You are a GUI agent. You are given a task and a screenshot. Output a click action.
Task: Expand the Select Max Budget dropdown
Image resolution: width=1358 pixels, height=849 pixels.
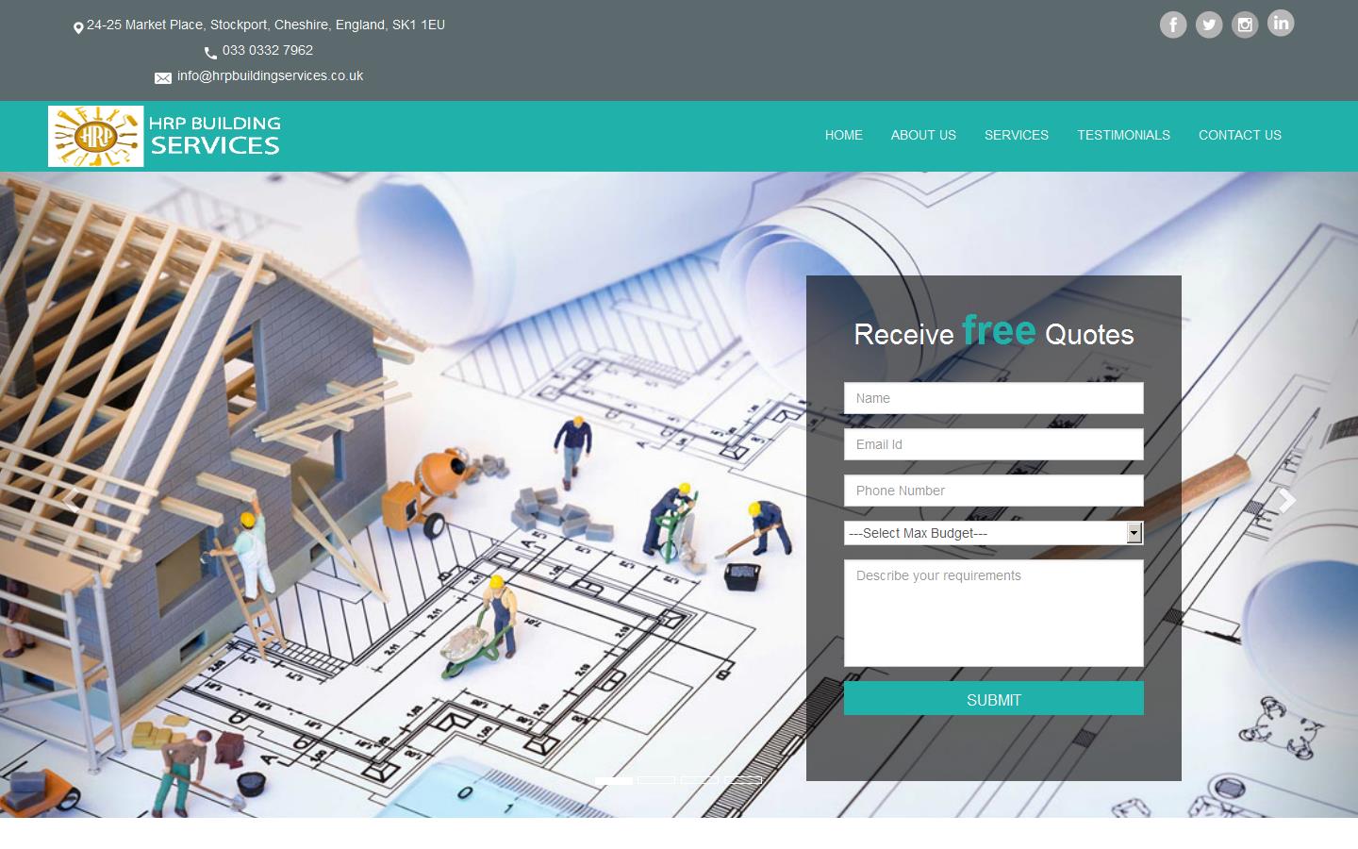click(993, 533)
